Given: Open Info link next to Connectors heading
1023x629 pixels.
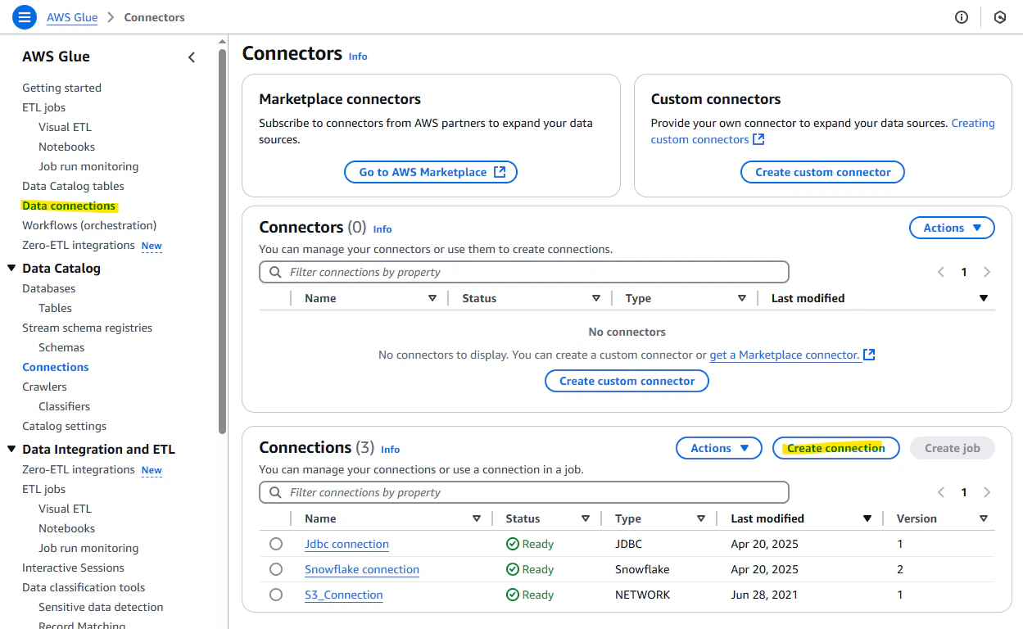Looking at the screenshot, I should pos(358,57).
